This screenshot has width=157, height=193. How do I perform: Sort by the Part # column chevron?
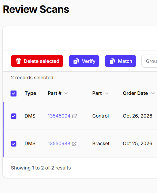[x=66, y=93]
